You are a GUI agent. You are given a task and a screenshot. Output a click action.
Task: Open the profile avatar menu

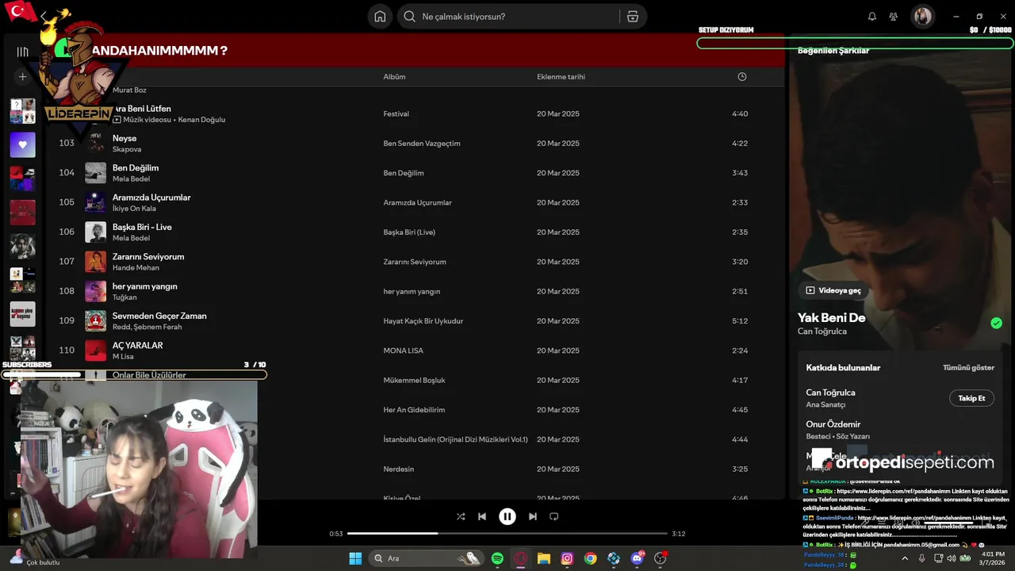[922, 17]
